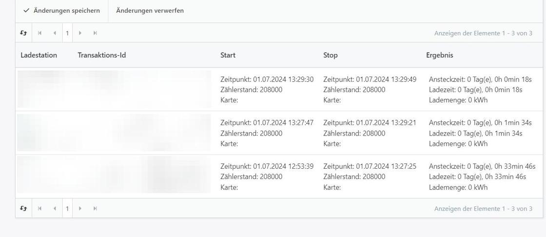Sort by Transaktions-Id column header
This screenshot has height=237, width=546.
click(102, 55)
